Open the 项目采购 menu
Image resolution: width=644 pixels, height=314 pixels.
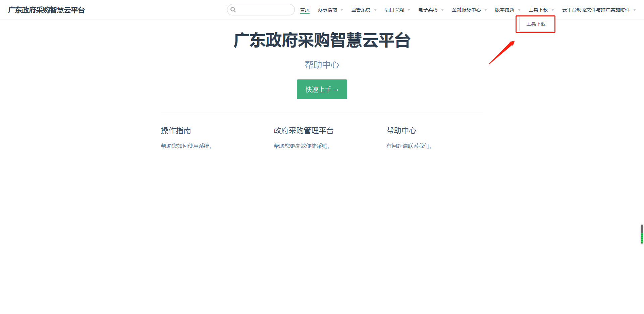pyautogui.click(x=394, y=10)
